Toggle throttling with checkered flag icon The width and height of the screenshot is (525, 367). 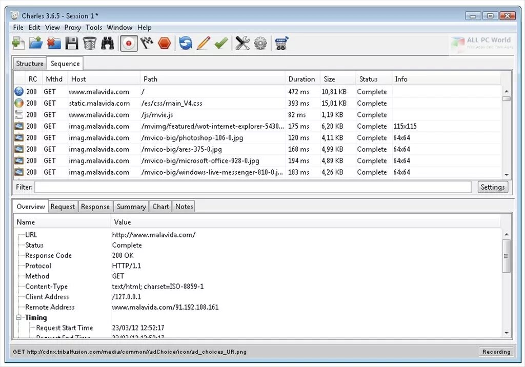click(x=147, y=44)
